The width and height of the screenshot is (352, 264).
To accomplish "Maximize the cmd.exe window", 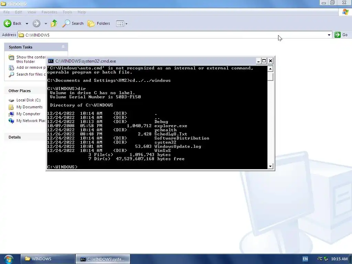I will click(x=264, y=61).
